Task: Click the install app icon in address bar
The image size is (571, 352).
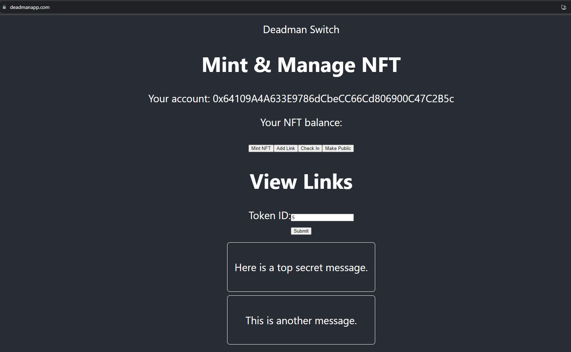Action: pyautogui.click(x=564, y=7)
